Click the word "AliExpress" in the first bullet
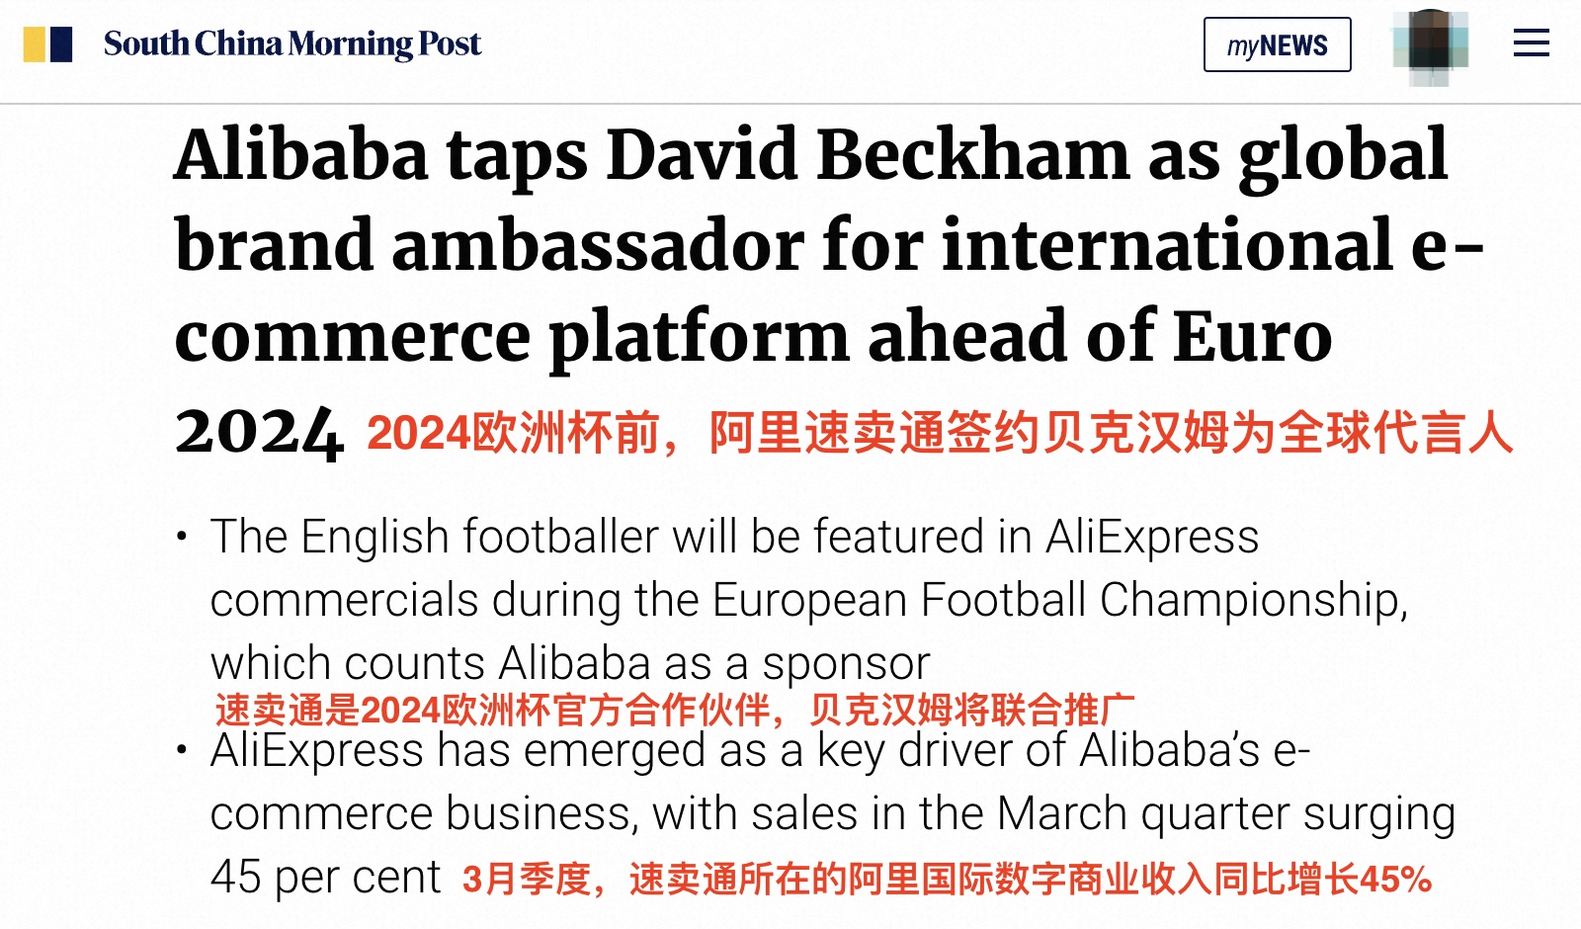This screenshot has width=1581, height=929. (1151, 538)
